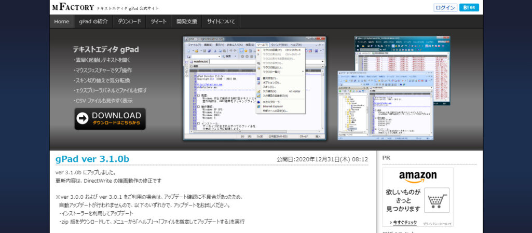
Task: Click the arrow icon on DOWNLOAD button
Action: (x=83, y=118)
